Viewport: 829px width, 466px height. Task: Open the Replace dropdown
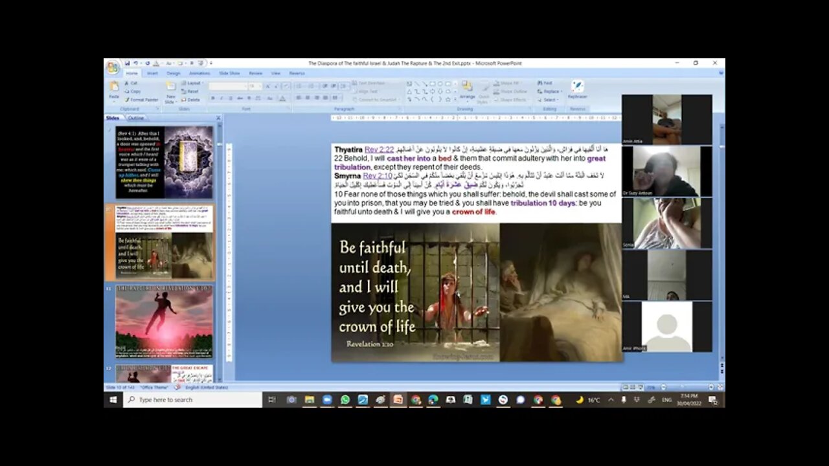point(551,91)
